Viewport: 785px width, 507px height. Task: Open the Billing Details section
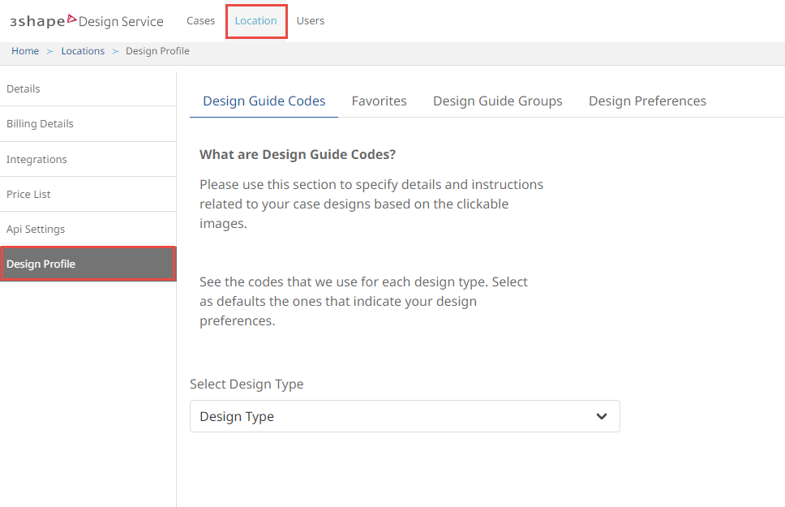point(40,123)
